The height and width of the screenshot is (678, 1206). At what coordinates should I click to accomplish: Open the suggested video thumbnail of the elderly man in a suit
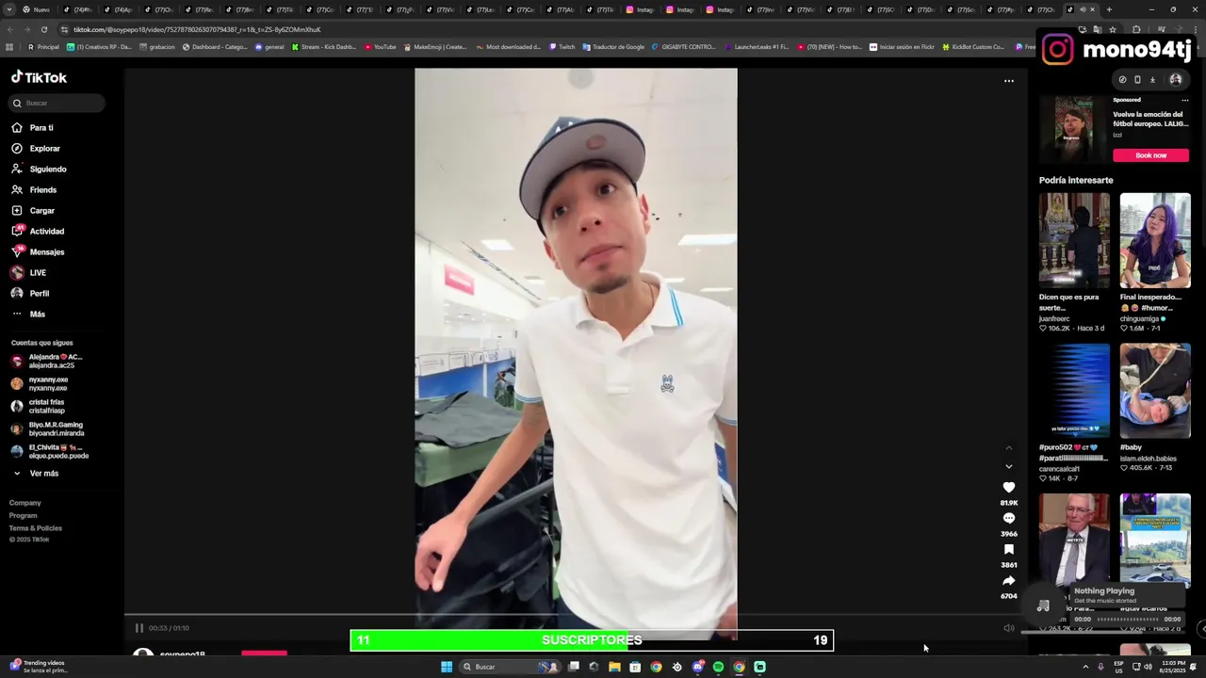pos(1074,540)
